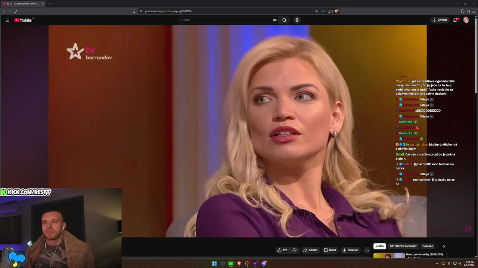The height and width of the screenshot is (268, 478).
Task: Translate the page with the translate icon
Action: [317, 11]
